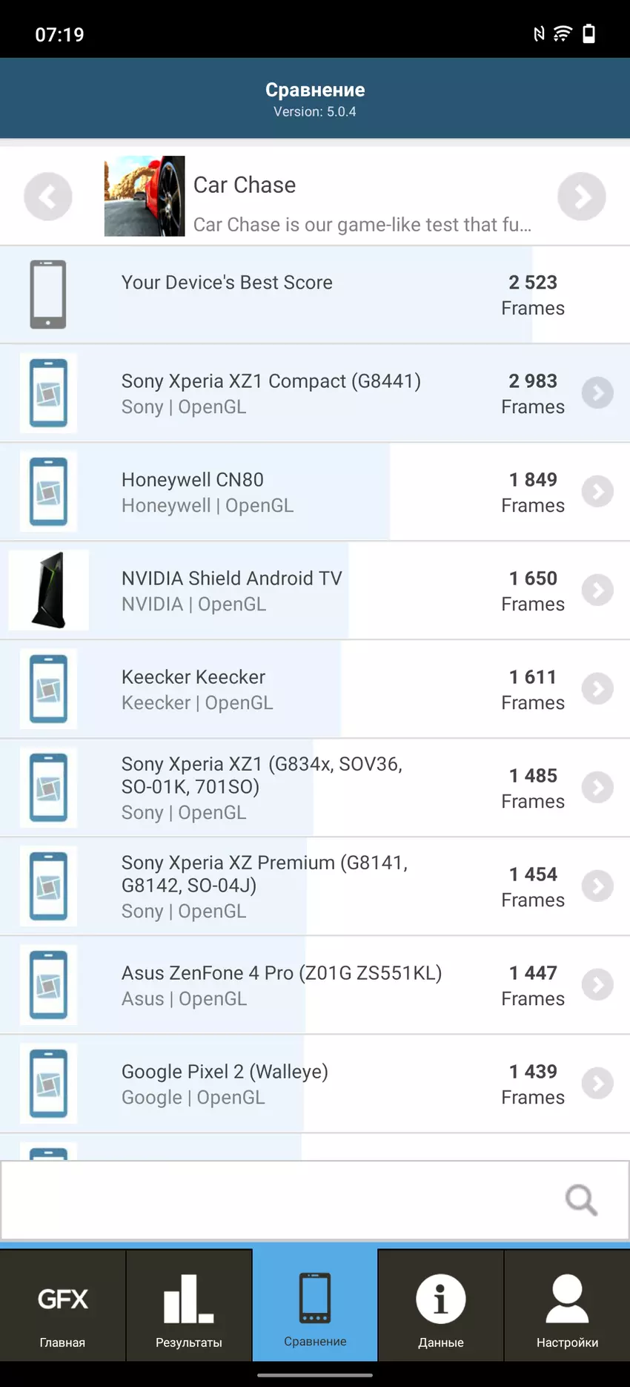The width and height of the screenshot is (630, 1387).
Task: Tap the search magnifier icon
Action: tap(581, 1199)
